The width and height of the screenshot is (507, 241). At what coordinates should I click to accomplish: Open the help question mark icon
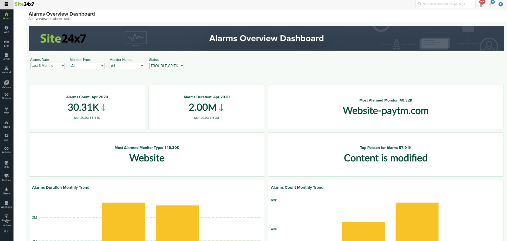[501, 4]
